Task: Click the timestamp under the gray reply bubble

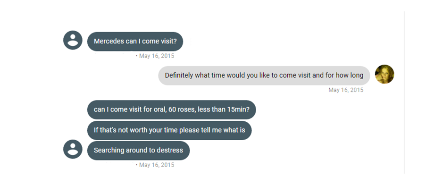Action: click(x=346, y=90)
